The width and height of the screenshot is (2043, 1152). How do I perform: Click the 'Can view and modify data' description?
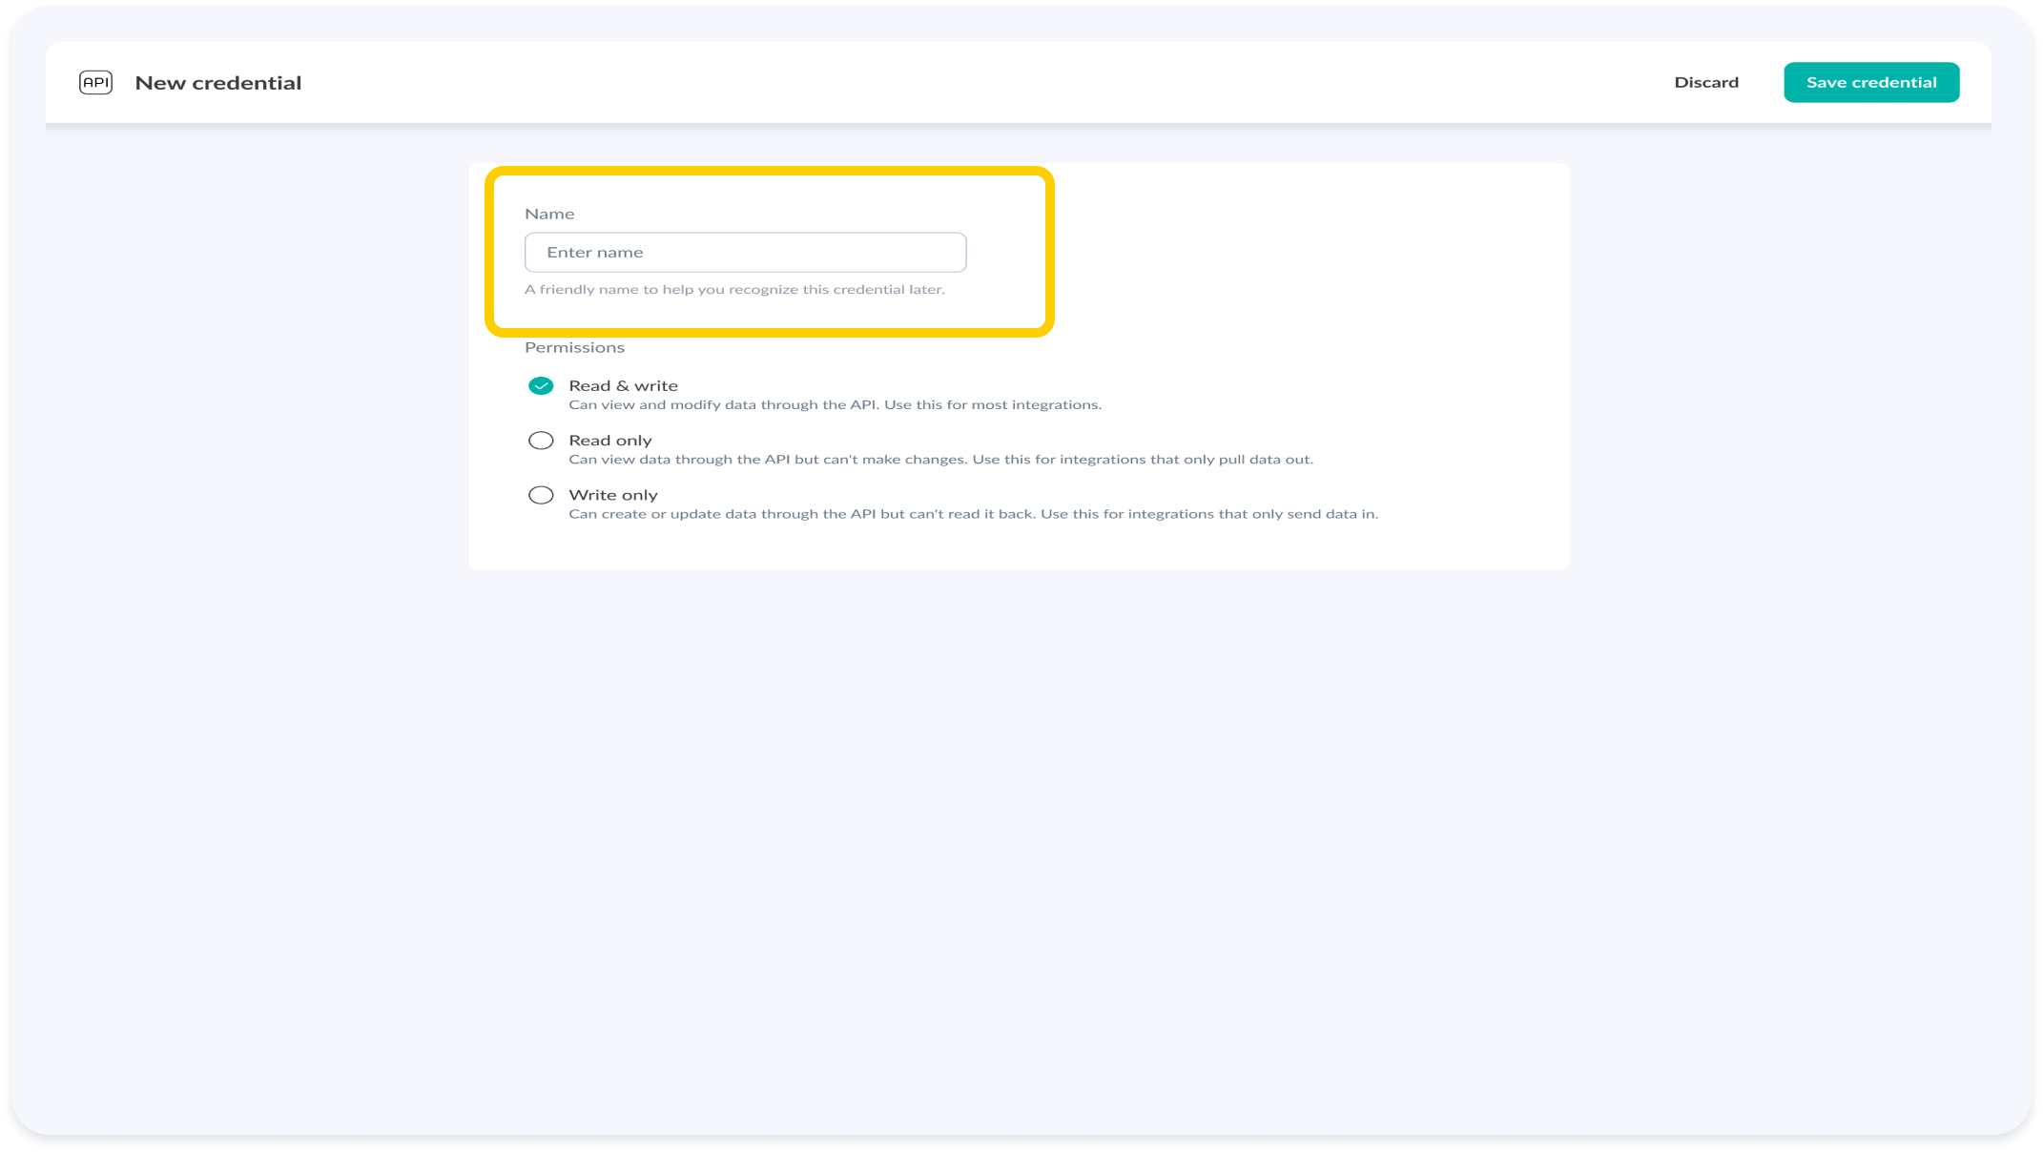pyautogui.click(x=835, y=405)
